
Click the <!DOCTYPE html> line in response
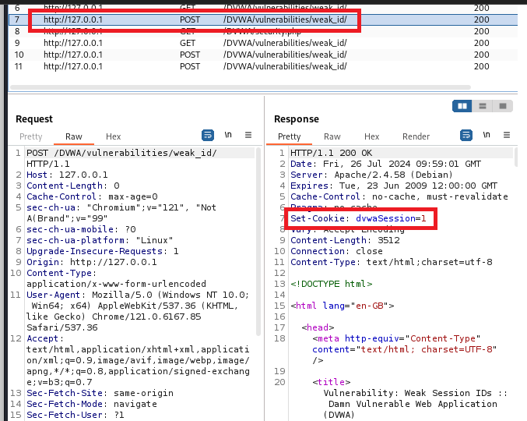point(332,284)
